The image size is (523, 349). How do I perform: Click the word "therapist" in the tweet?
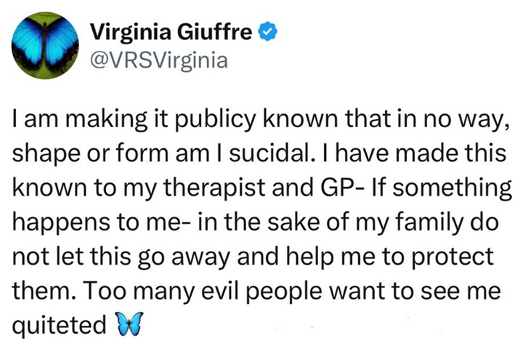[x=216, y=189]
